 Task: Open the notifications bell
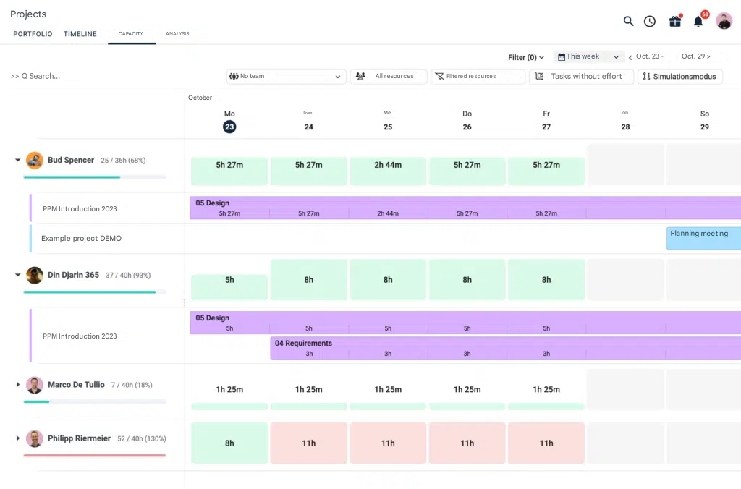698,21
